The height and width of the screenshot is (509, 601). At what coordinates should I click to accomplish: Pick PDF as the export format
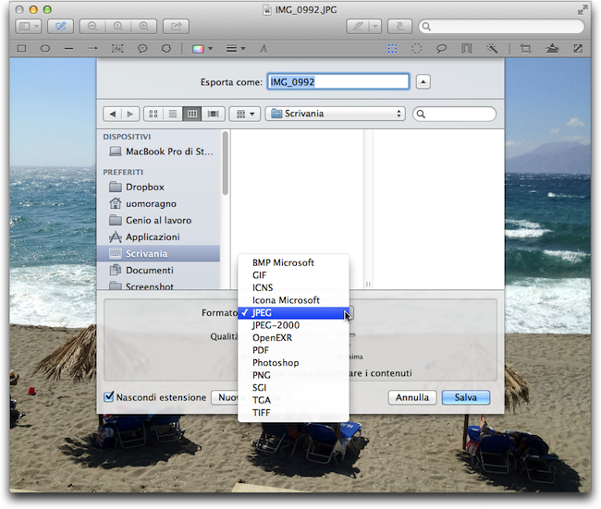260,351
